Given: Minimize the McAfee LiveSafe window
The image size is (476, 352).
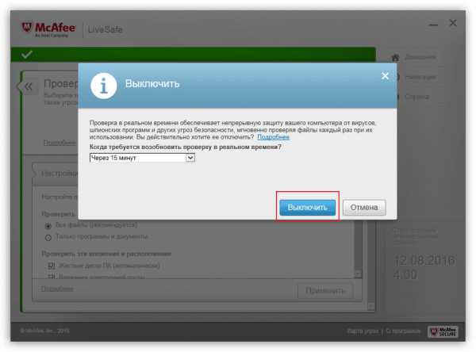Looking at the screenshot, I should (433, 24).
